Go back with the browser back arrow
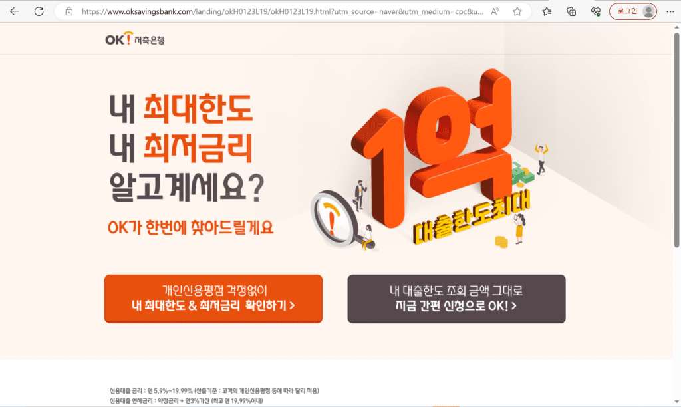Image resolution: width=681 pixels, height=407 pixels. pyautogui.click(x=15, y=11)
